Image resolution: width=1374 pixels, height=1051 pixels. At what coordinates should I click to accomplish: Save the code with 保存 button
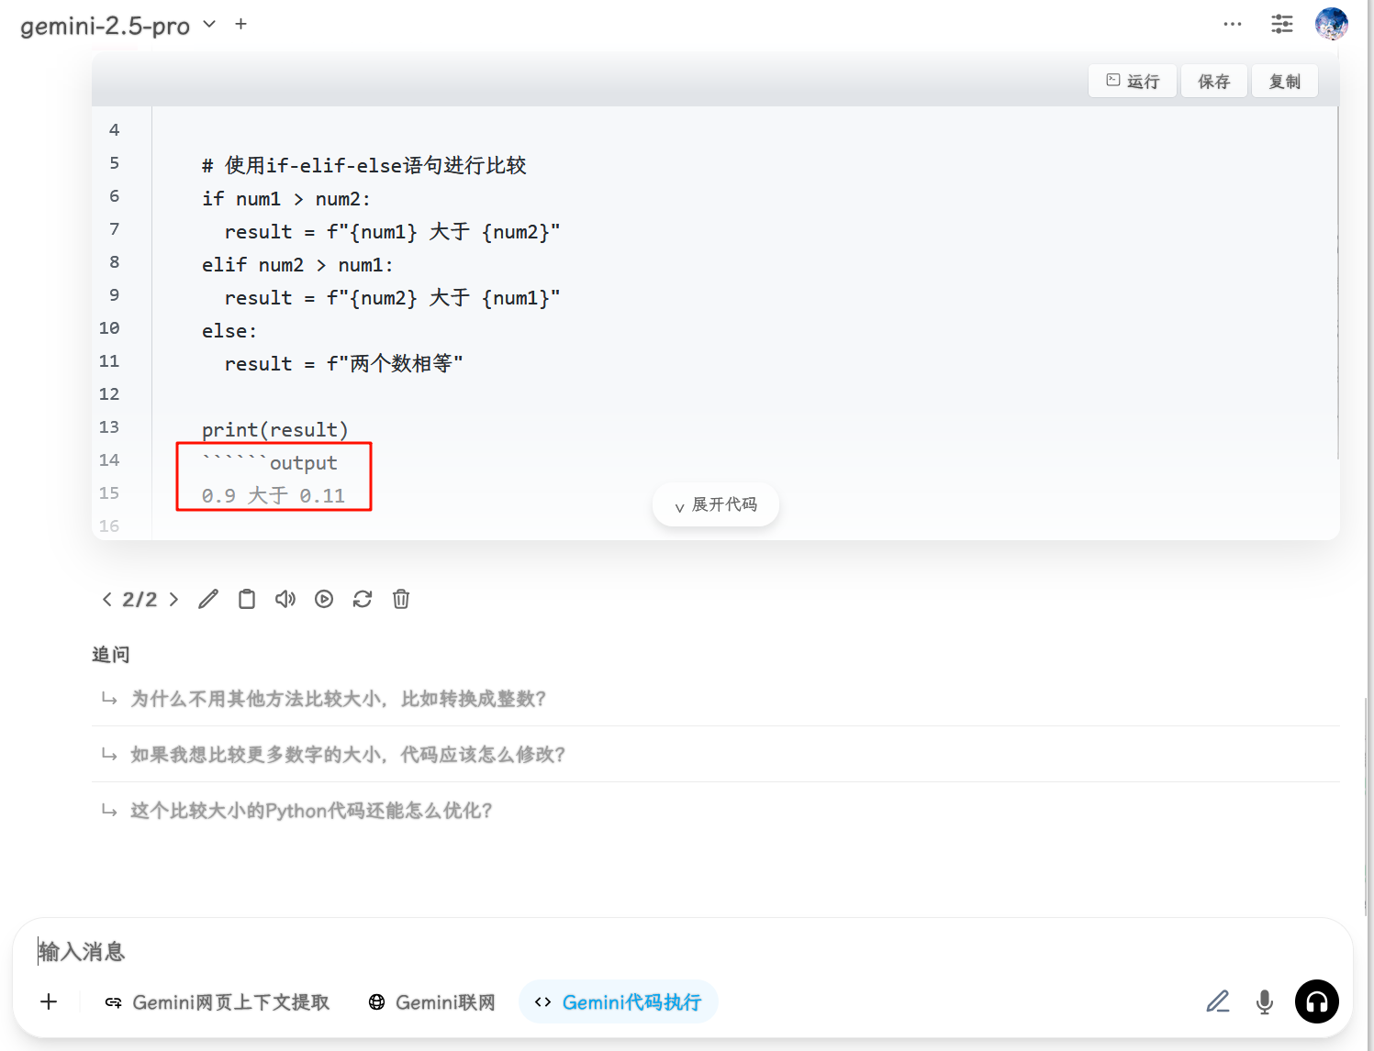click(x=1213, y=81)
